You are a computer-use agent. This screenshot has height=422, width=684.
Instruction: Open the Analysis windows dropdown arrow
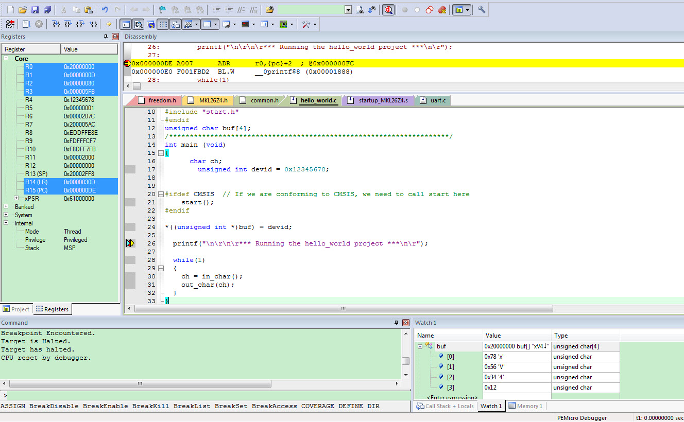(253, 24)
